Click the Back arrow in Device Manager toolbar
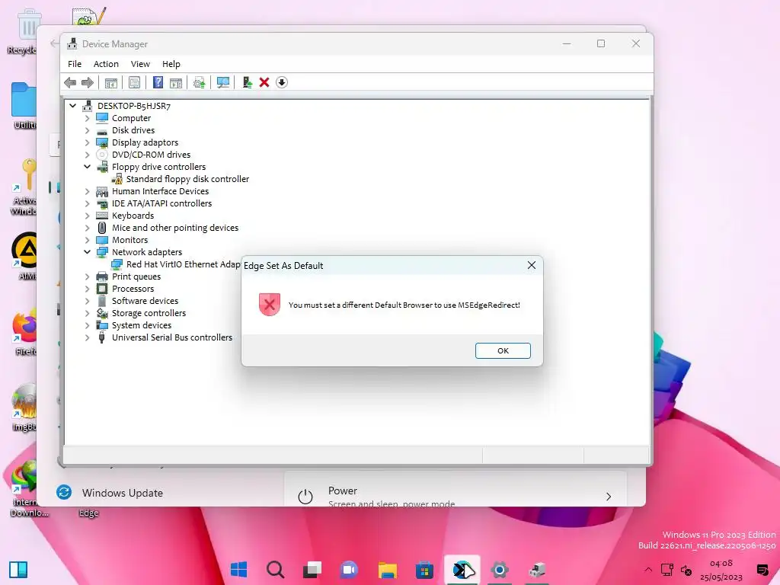The height and width of the screenshot is (585, 780). point(70,82)
